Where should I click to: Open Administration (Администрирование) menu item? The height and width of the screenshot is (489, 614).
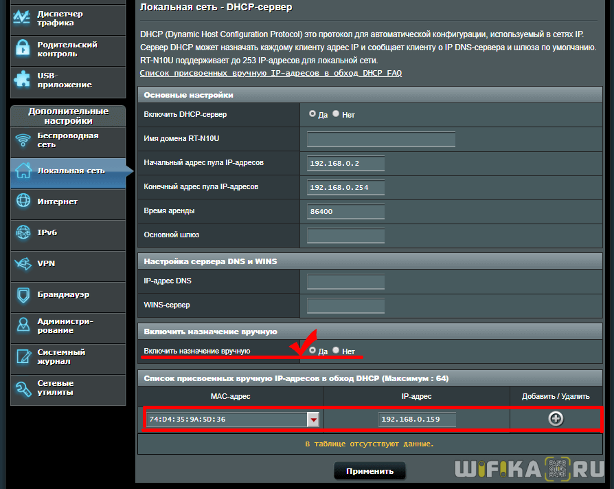[65, 325]
